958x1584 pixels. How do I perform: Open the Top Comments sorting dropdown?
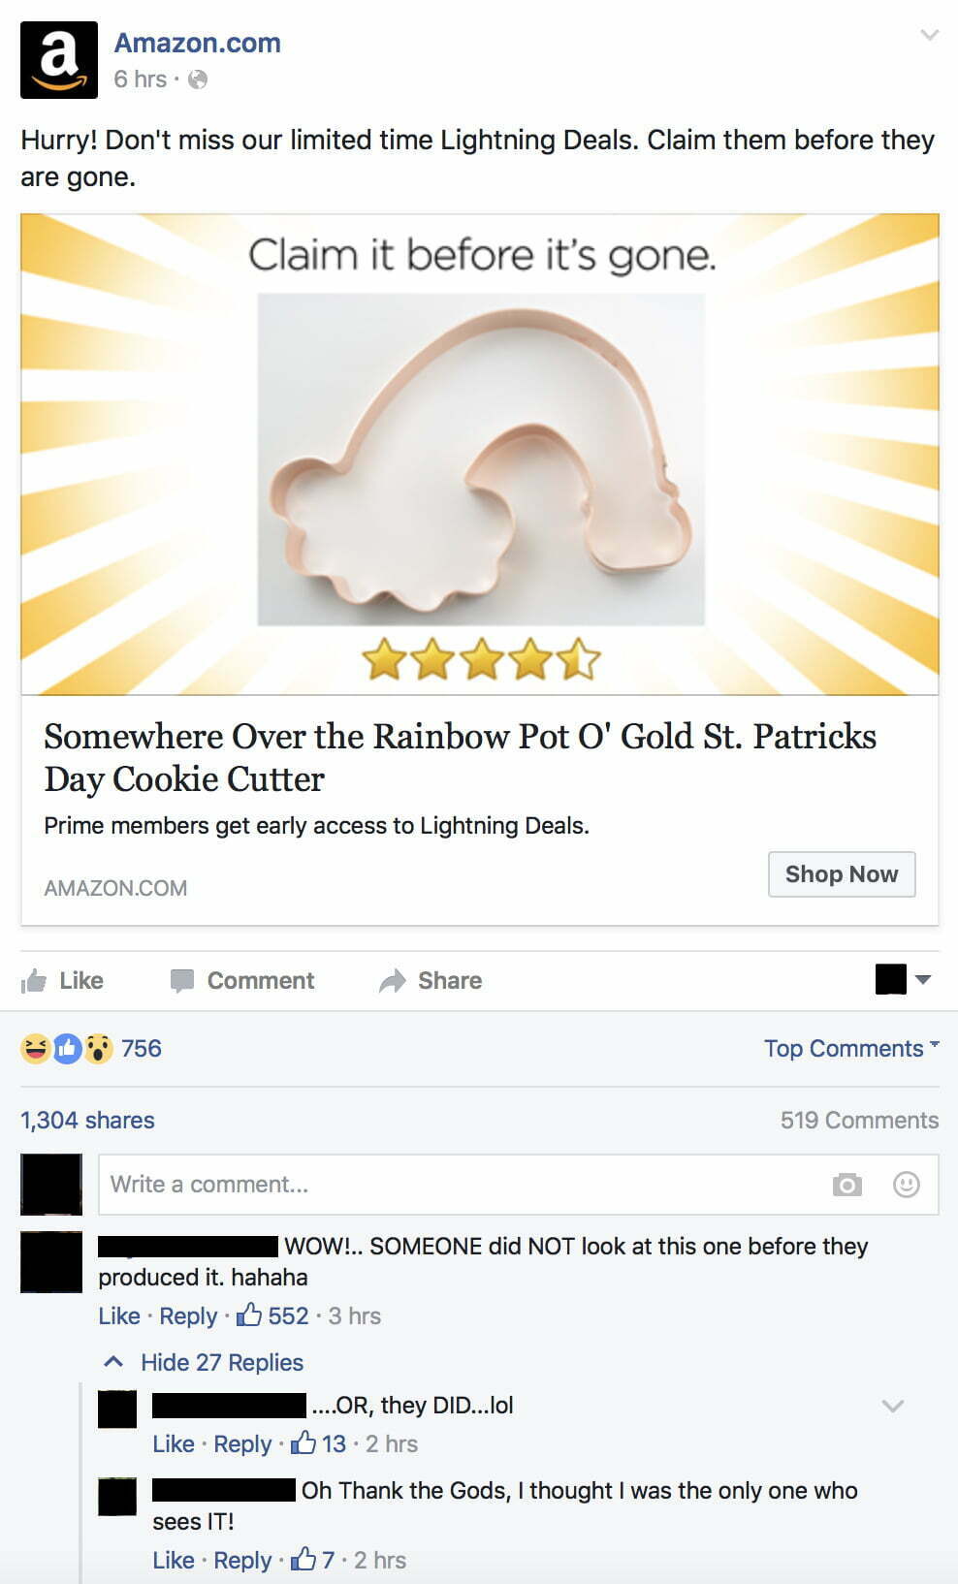[x=851, y=1048]
